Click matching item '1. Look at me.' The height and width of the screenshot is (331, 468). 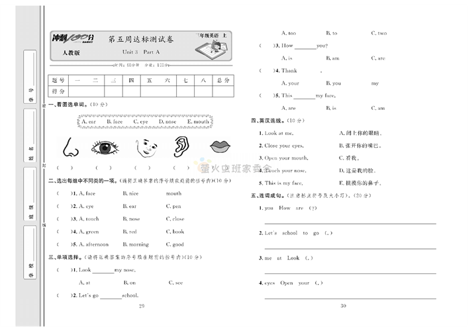(x=276, y=133)
